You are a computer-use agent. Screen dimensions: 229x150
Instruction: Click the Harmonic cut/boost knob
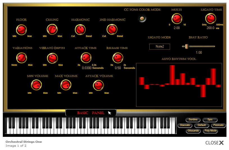click(80, 29)
